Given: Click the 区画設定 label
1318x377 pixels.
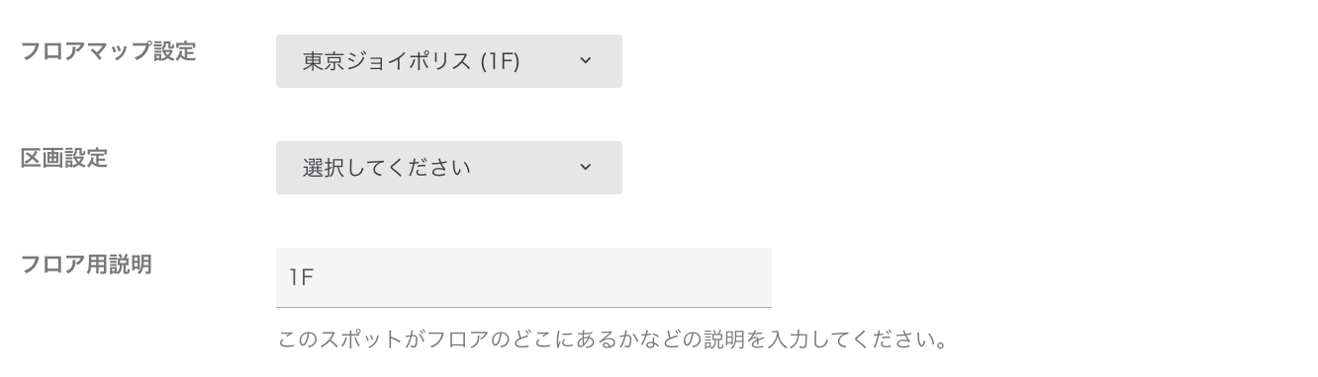Looking at the screenshot, I should pos(64,158).
